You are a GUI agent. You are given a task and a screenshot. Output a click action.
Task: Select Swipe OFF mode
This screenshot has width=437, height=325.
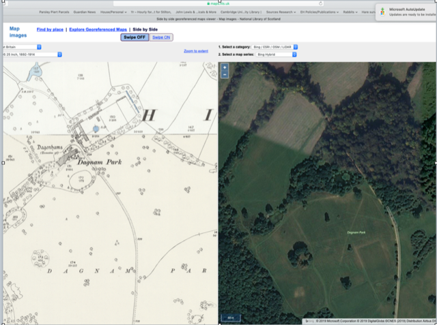click(x=135, y=37)
